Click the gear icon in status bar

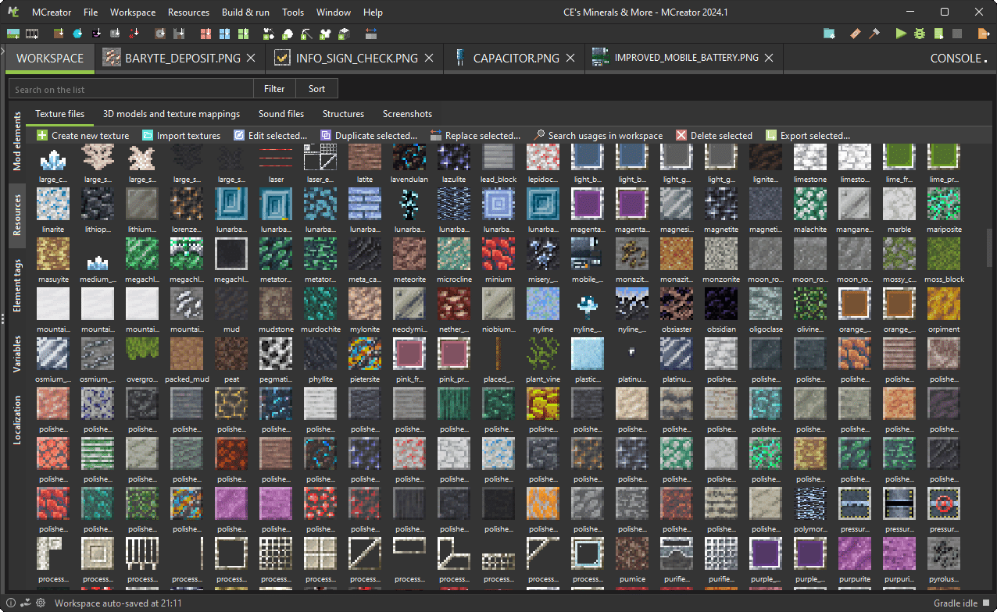(40, 603)
